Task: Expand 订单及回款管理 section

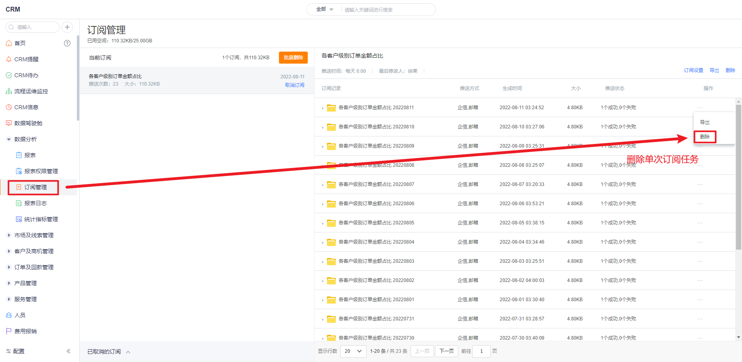Action: point(9,267)
